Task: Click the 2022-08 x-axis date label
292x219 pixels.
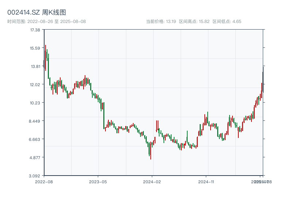Action: pos(44,181)
